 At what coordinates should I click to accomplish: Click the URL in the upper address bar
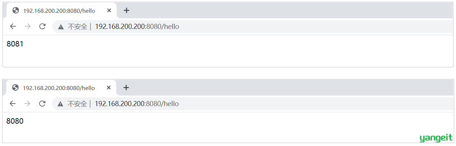coord(137,26)
